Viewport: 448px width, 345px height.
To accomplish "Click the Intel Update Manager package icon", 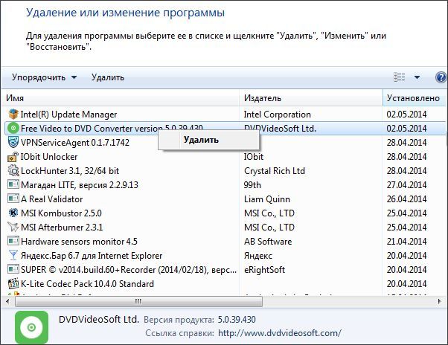I will 13,115.
